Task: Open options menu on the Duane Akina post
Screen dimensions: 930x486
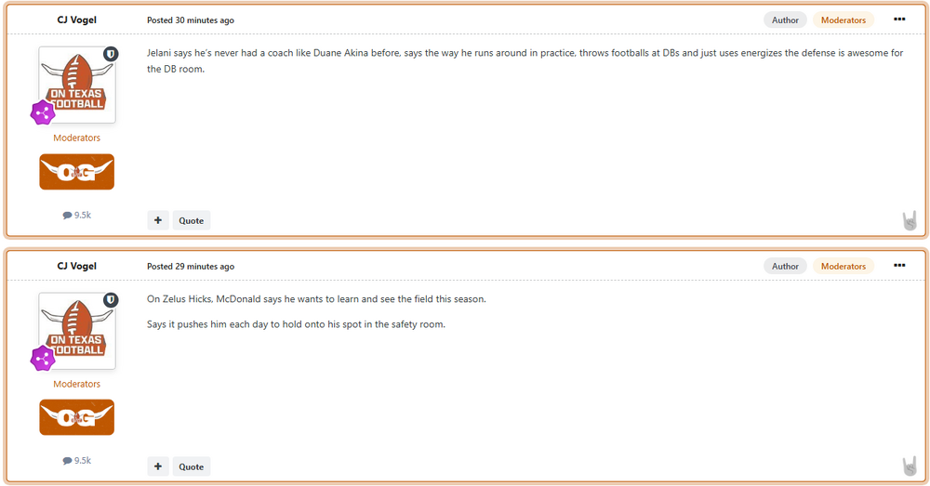Action: click(899, 20)
